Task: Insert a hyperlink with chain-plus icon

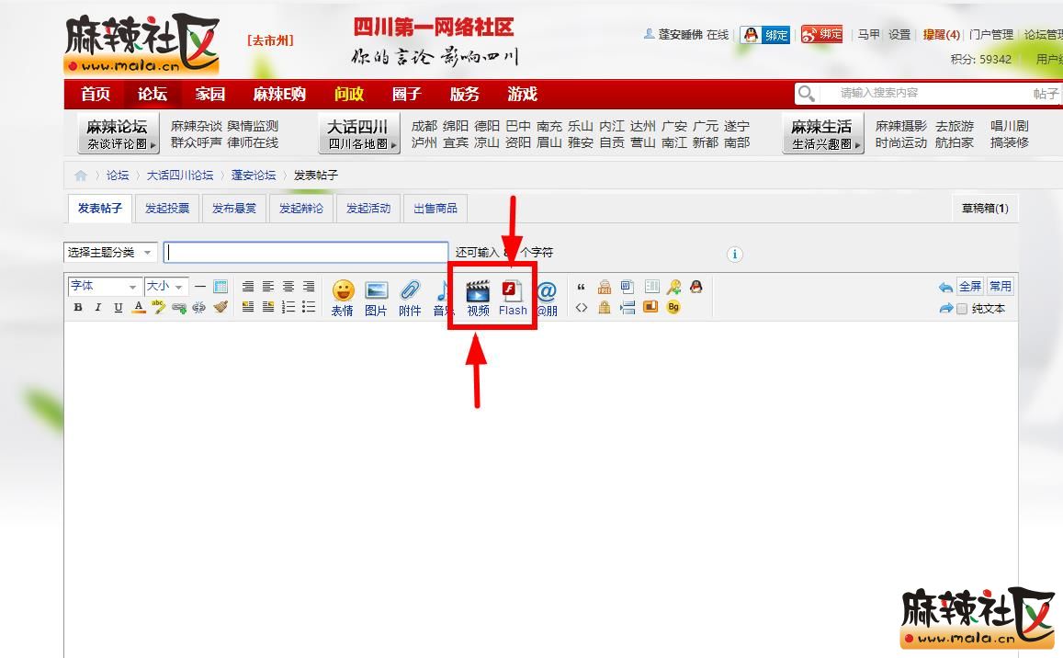Action: pyautogui.click(x=179, y=307)
